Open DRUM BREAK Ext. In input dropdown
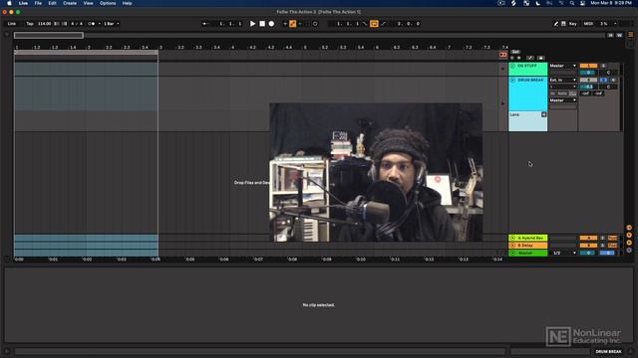Screen dimensions: 638x358 562,80
